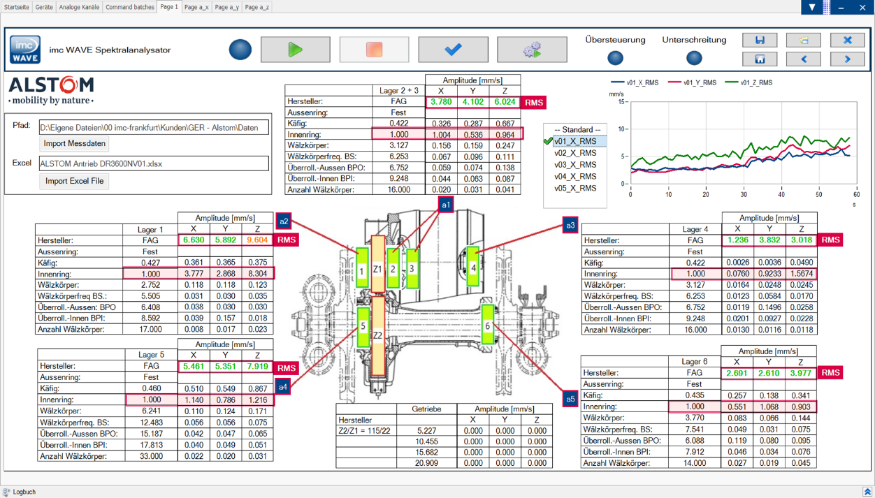Click the Pfad file path input field

coord(154,128)
